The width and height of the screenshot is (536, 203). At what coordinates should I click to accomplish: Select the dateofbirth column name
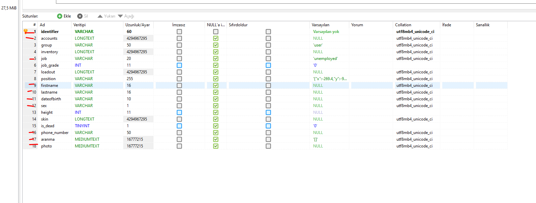pos(51,99)
